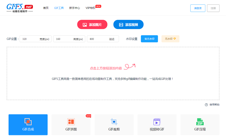Viewport: 226px width, 136px height.
Task: Switch to the GIF压缩 tool tab
Action: coord(200,125)
